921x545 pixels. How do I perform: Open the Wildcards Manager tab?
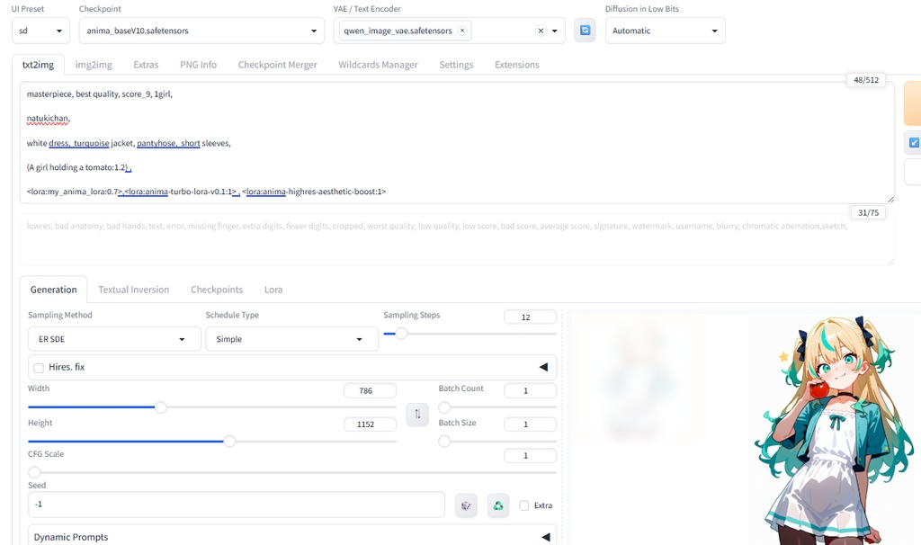[378, 65]
